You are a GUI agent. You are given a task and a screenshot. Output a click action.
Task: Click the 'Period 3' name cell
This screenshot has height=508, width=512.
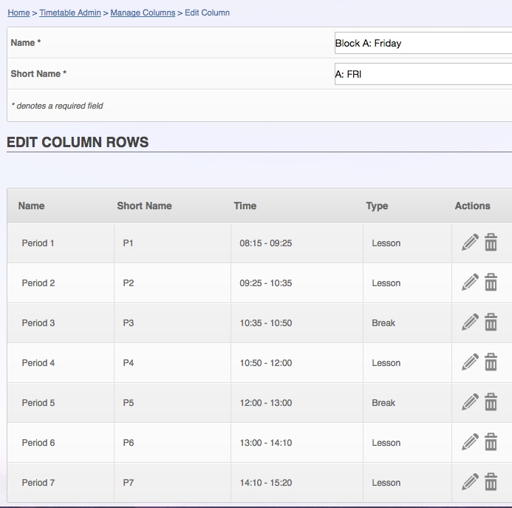61,322
